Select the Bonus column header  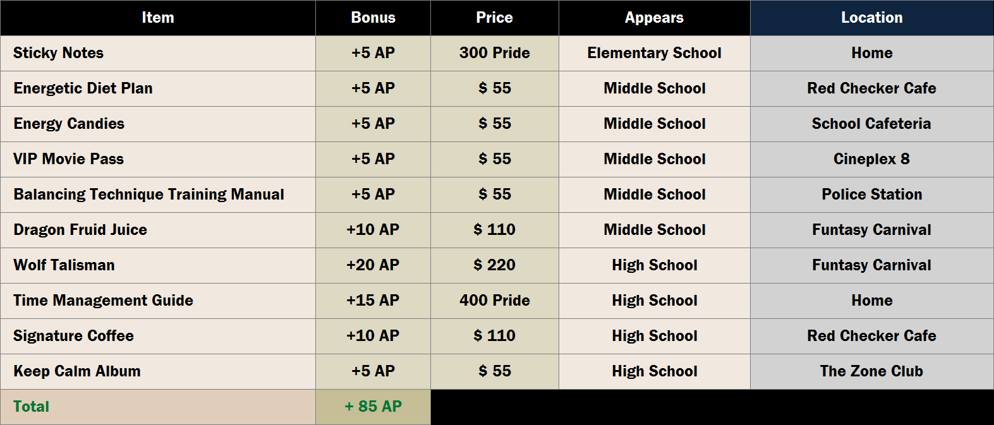click(x=373, y=18)
